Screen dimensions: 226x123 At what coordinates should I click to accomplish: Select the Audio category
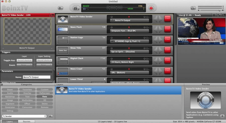(10, 93)
